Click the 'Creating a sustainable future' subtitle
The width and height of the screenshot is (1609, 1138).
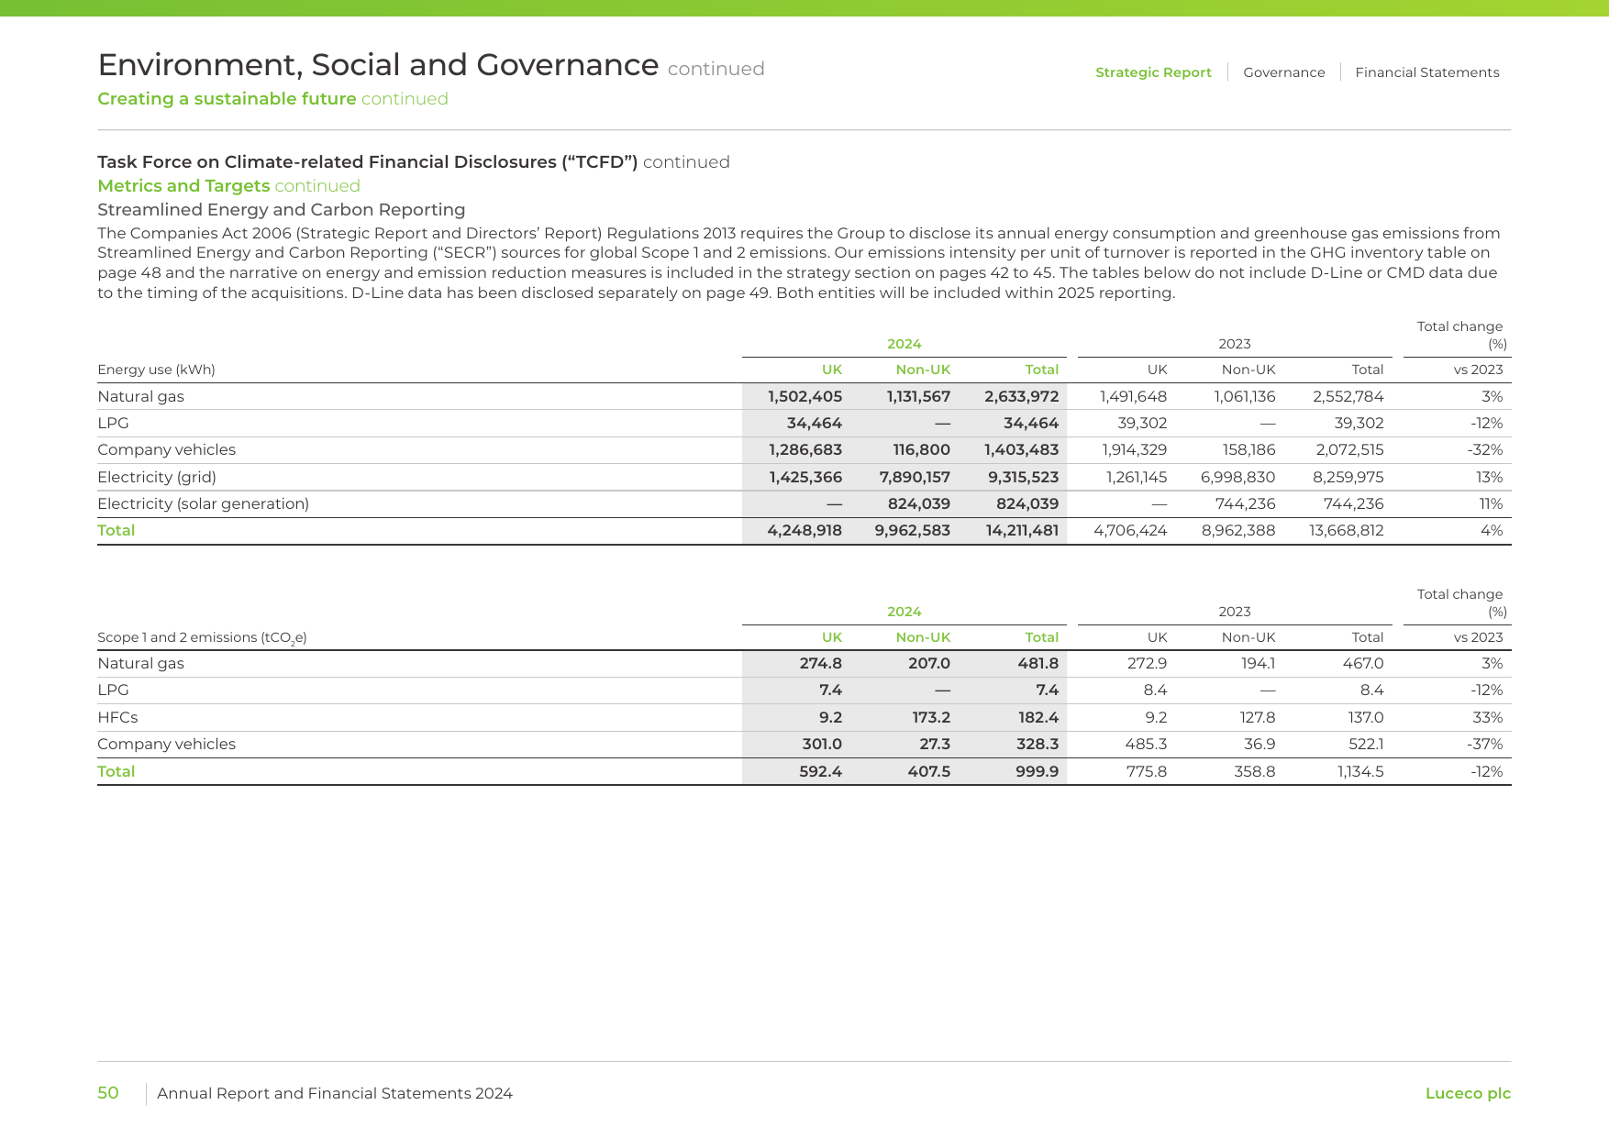point(227,99)
